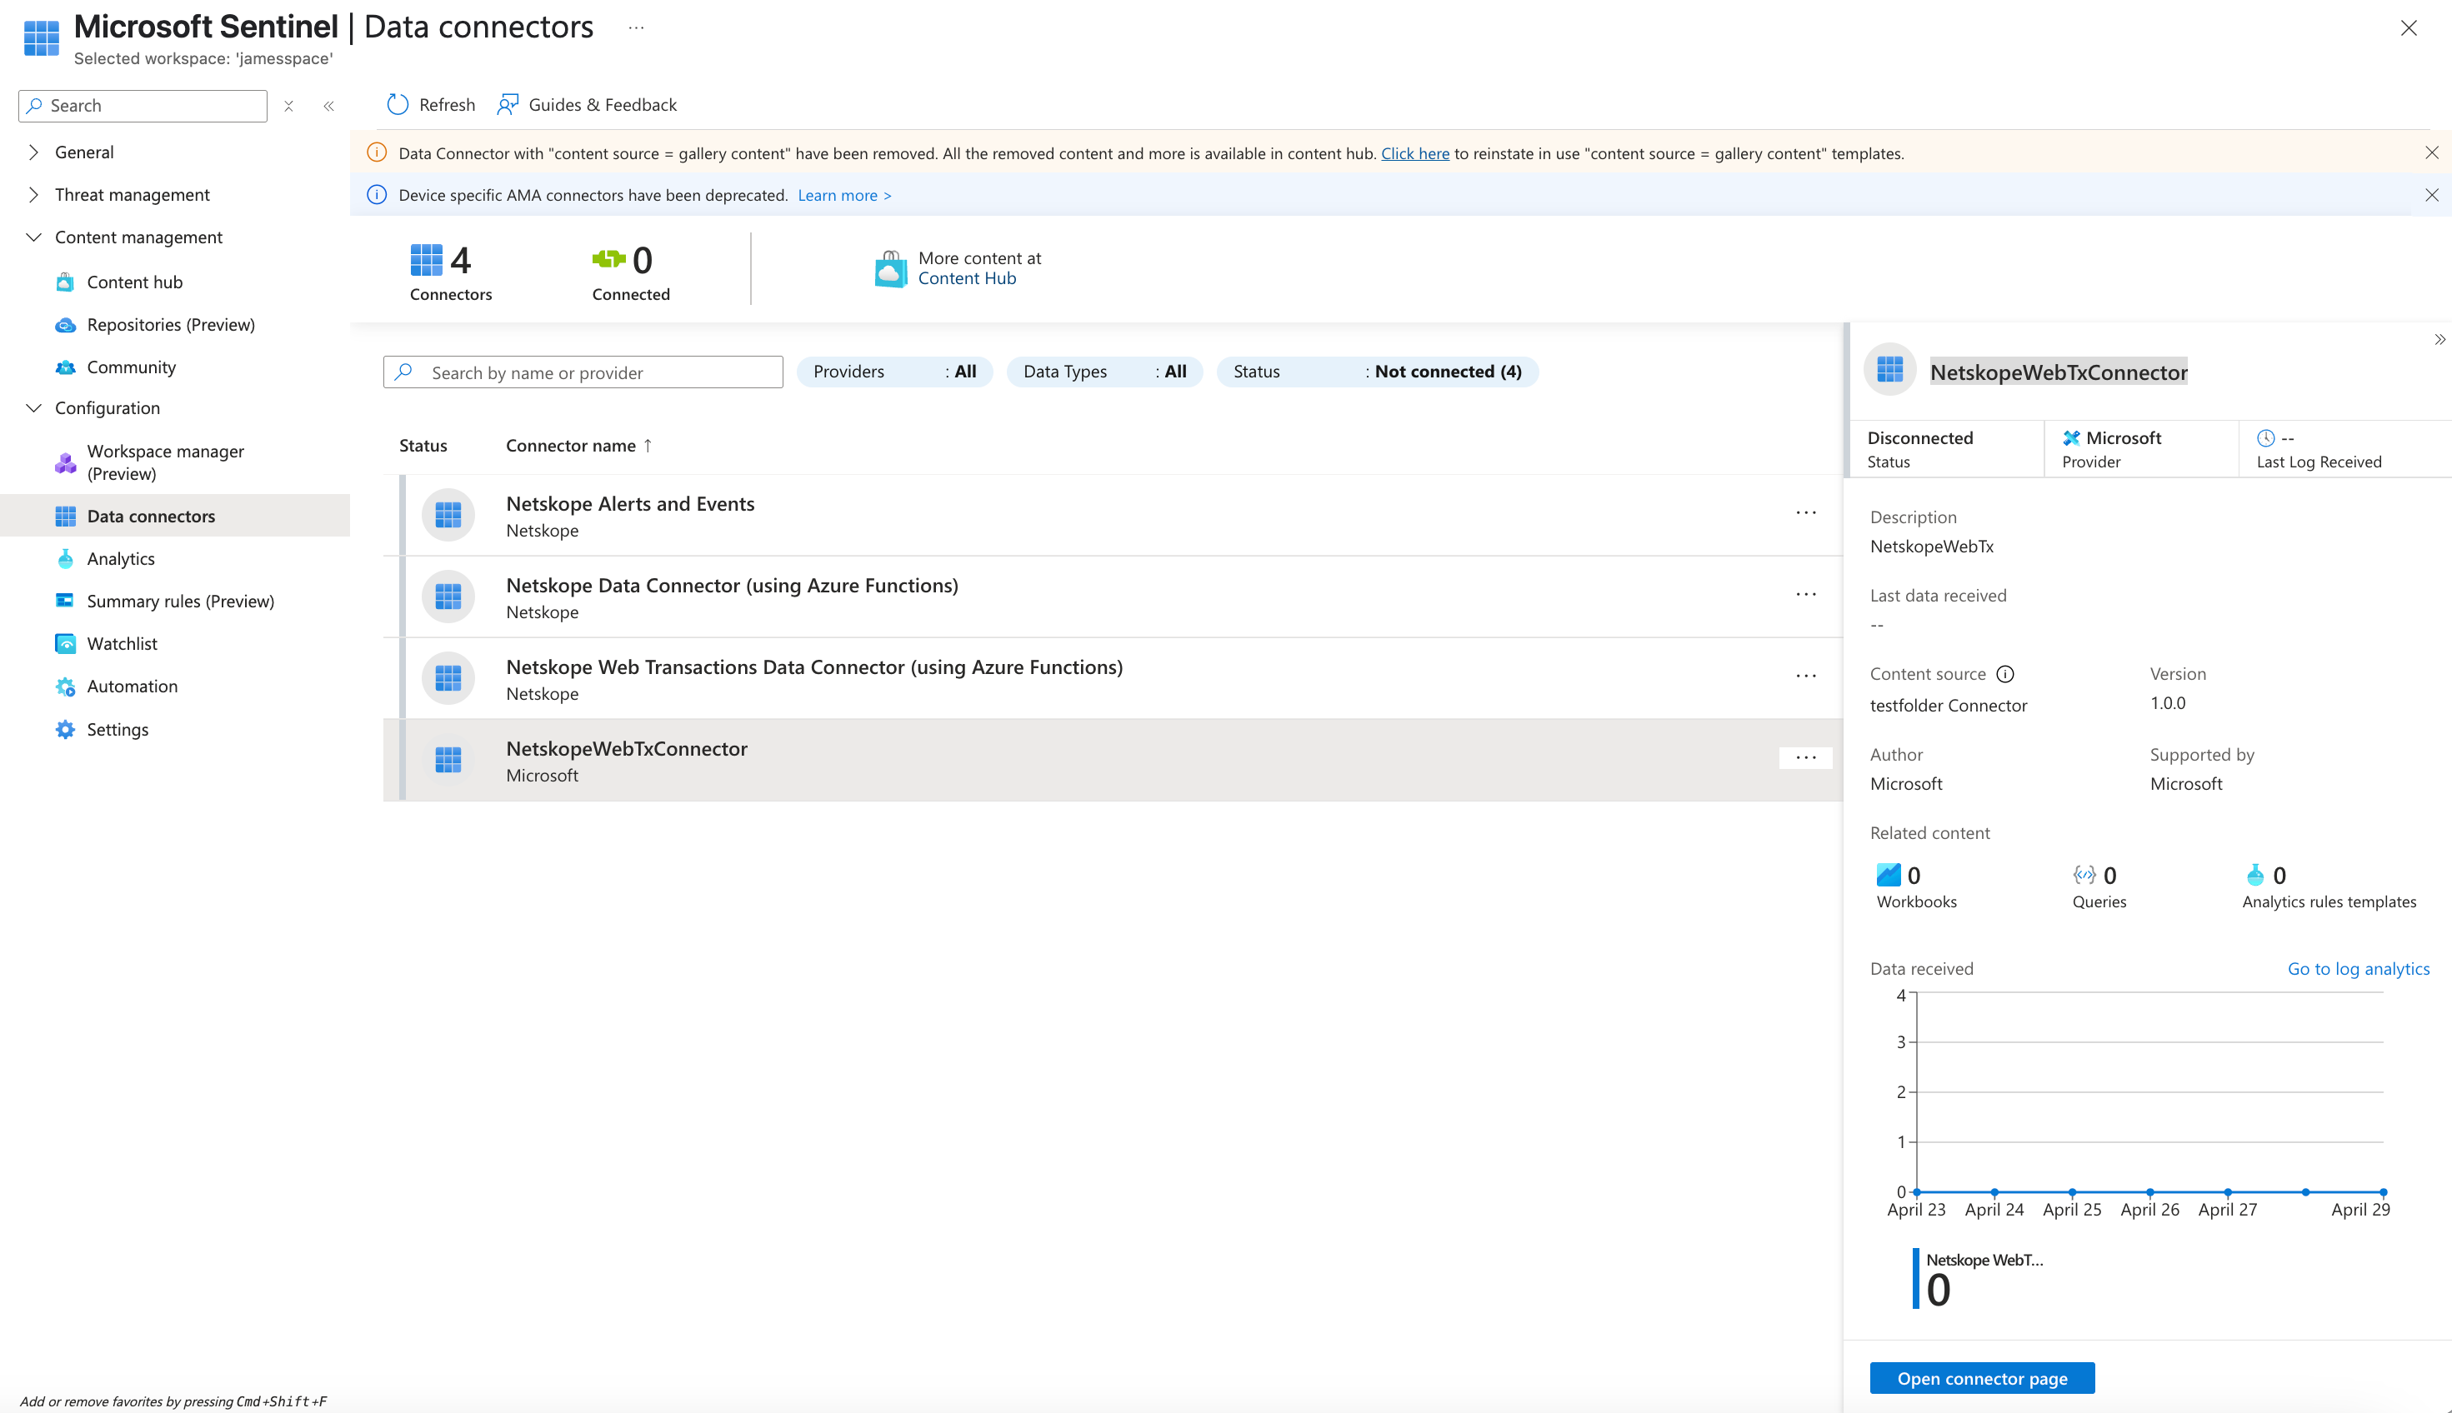Viewport: 2452px width, 1413px height.
Task: Focus Search by name or provider field
Action: [x=583, y=372]
